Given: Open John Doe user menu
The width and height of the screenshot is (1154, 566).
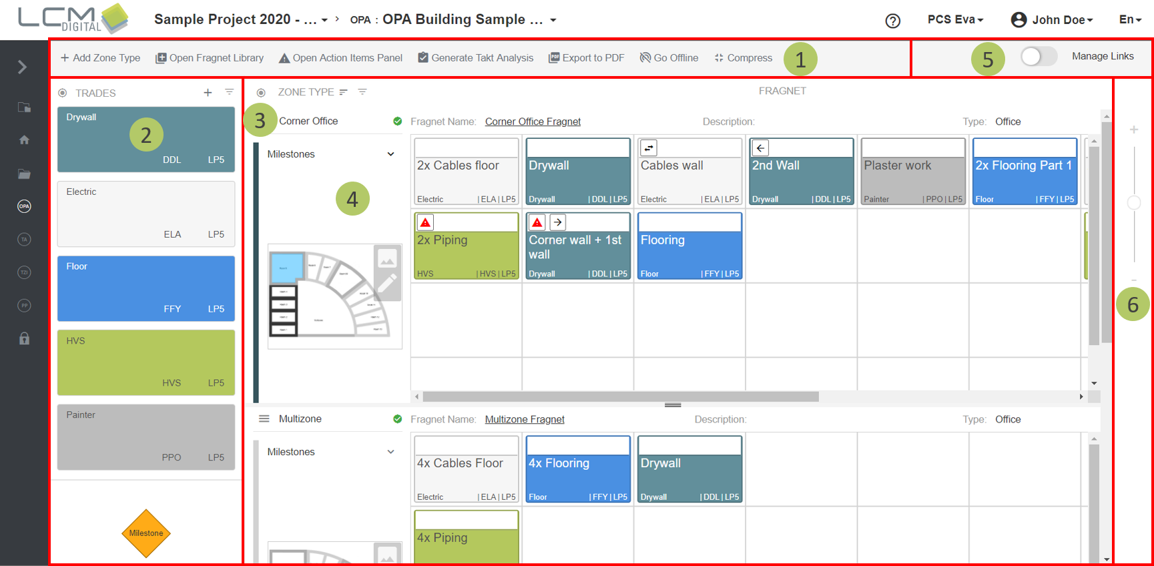Looking at the screenshot, I should click(x=1052, y=20).
